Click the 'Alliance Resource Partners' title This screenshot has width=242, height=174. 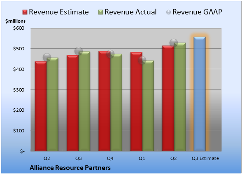(x=70, y=168)
